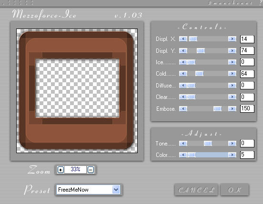Increase Clear value with right arrow
The image size is (263, 204).
[232, 97]
